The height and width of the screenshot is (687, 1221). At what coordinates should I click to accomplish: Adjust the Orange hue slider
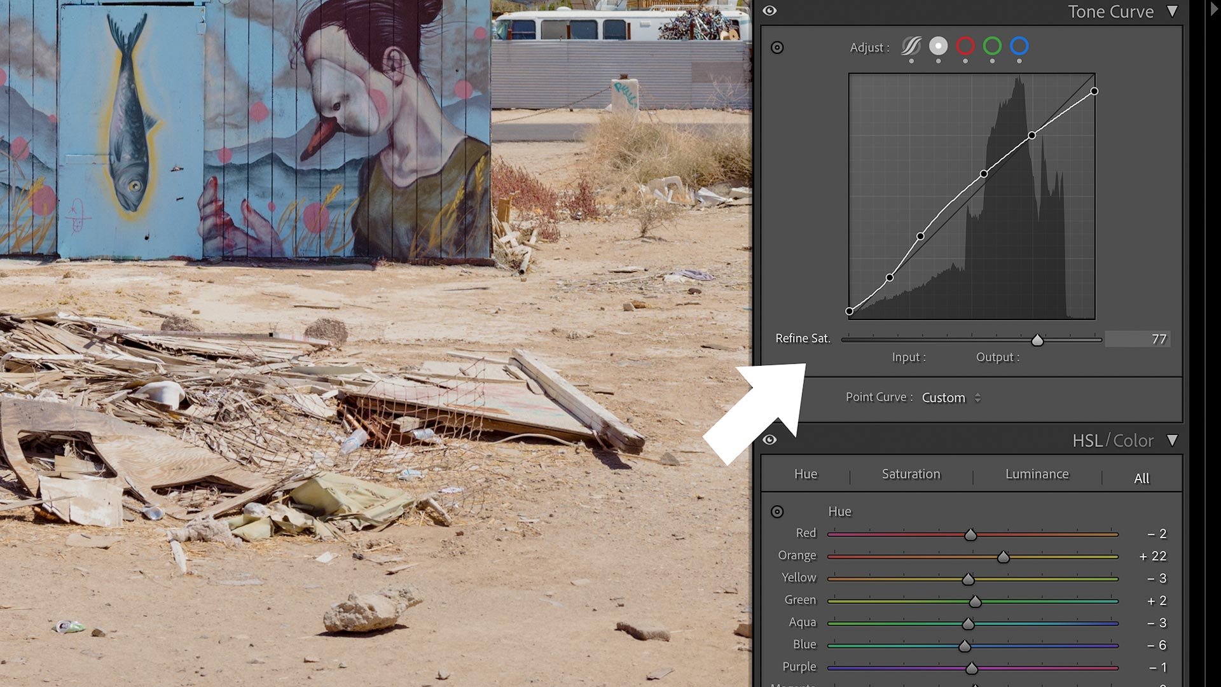point(1003,556)
